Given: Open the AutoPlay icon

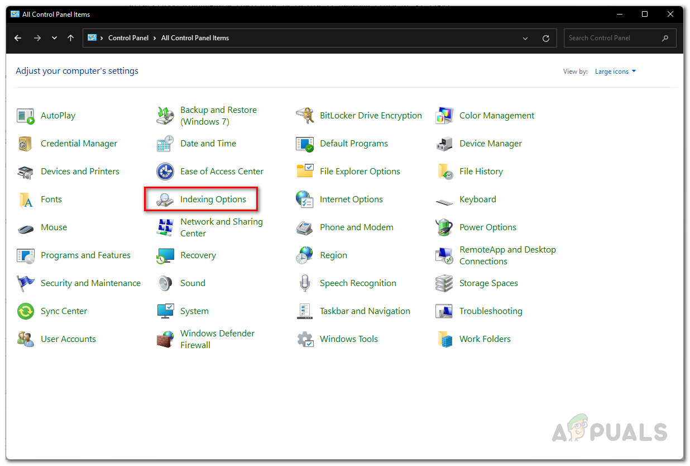Looking at the screenshot, I should pyautogui.click(x=26, y=116).
